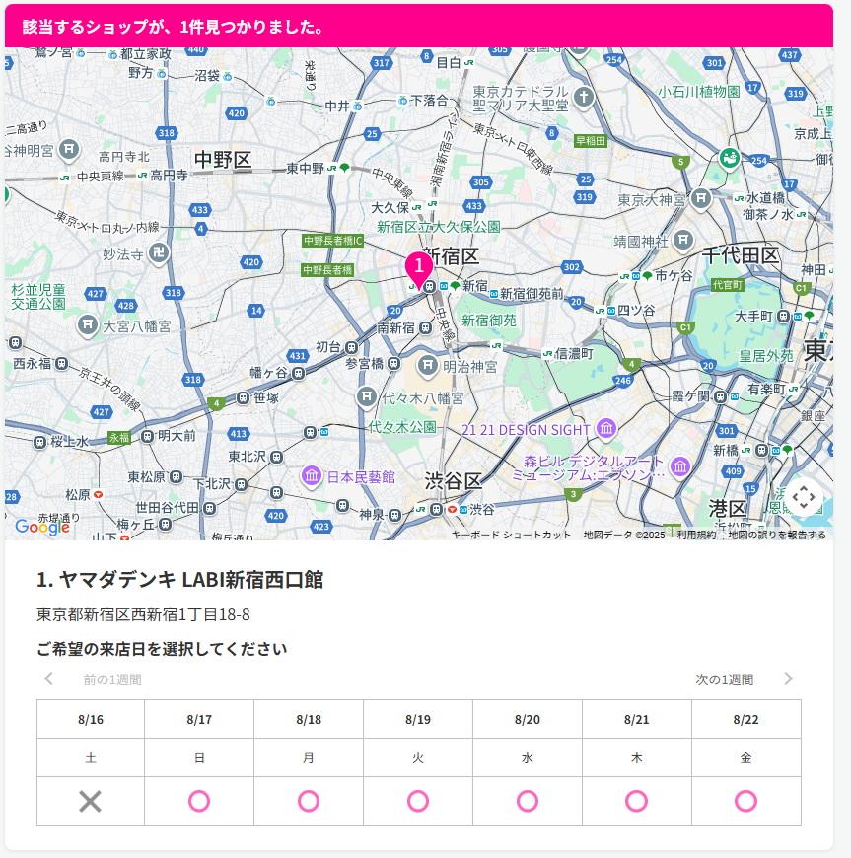Click the purple 日本民藝館 museum icon
Screen dimensions: 851x858
coord(309,476)
